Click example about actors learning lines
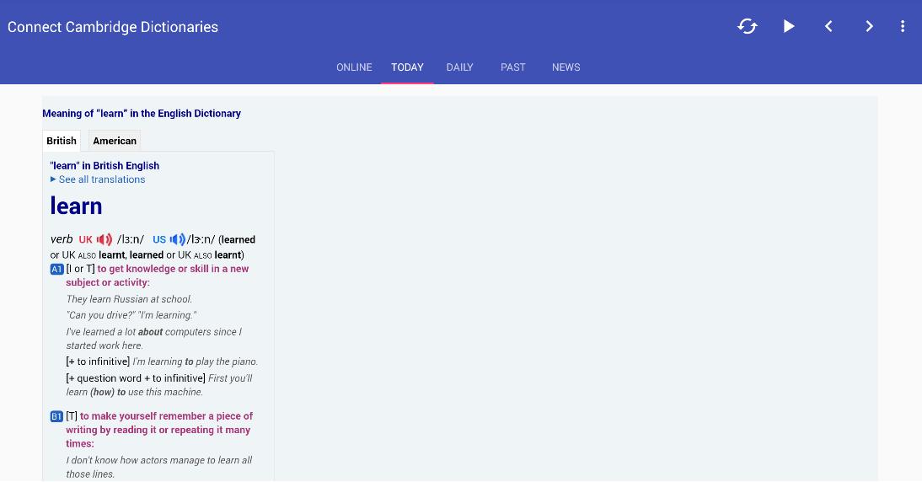 point(159,467)
